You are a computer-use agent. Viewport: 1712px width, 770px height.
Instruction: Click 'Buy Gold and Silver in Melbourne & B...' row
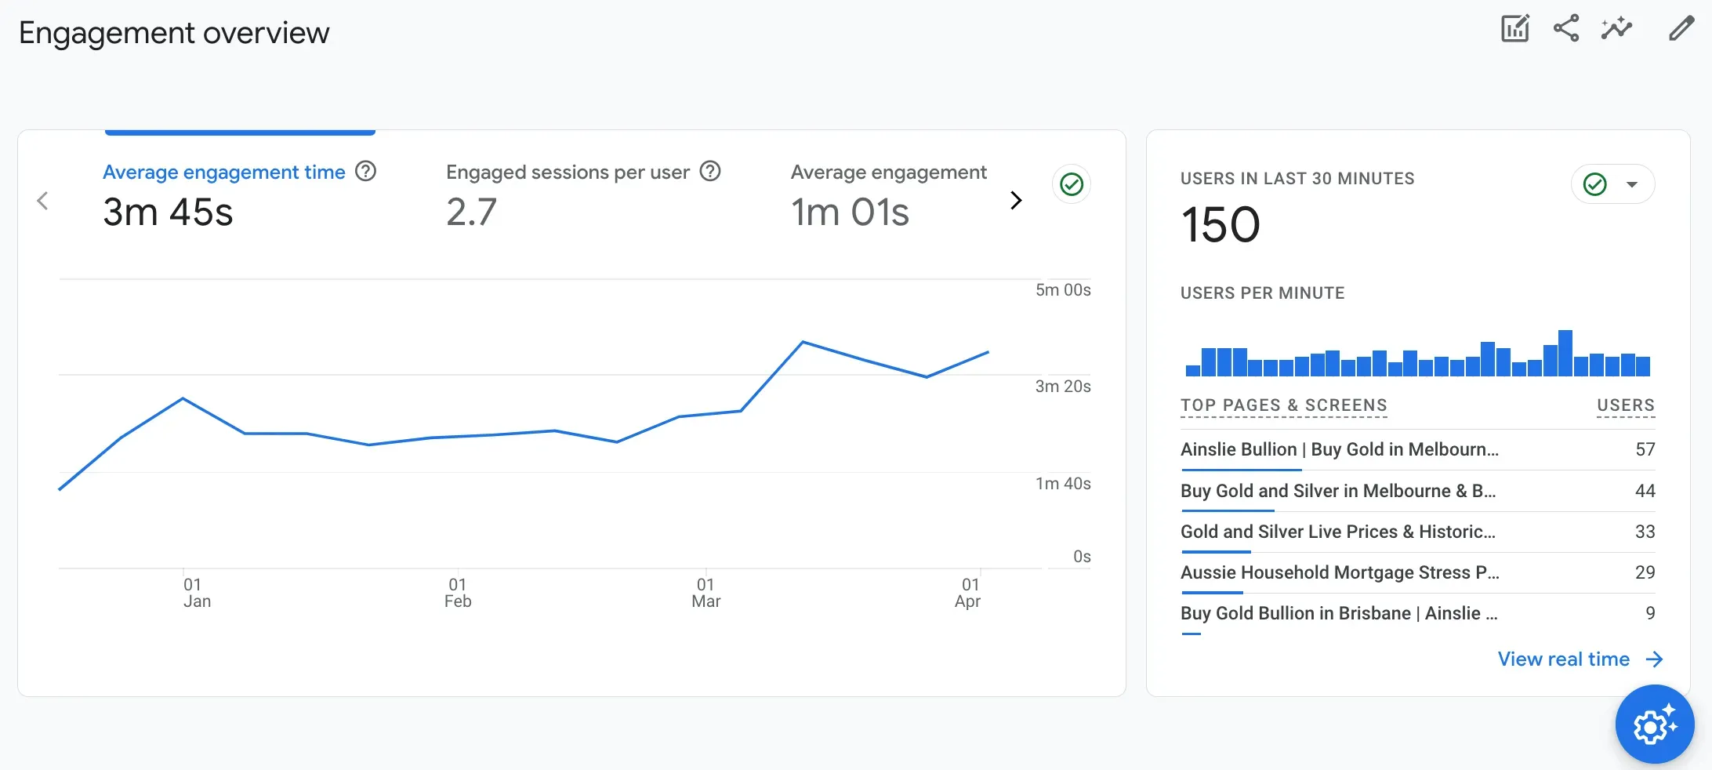point(1418,492)
